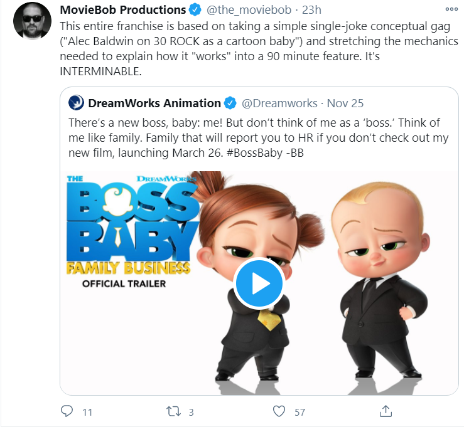Play the Boss Baby trailer video
The image size is (464, 427).
point(259,283)
